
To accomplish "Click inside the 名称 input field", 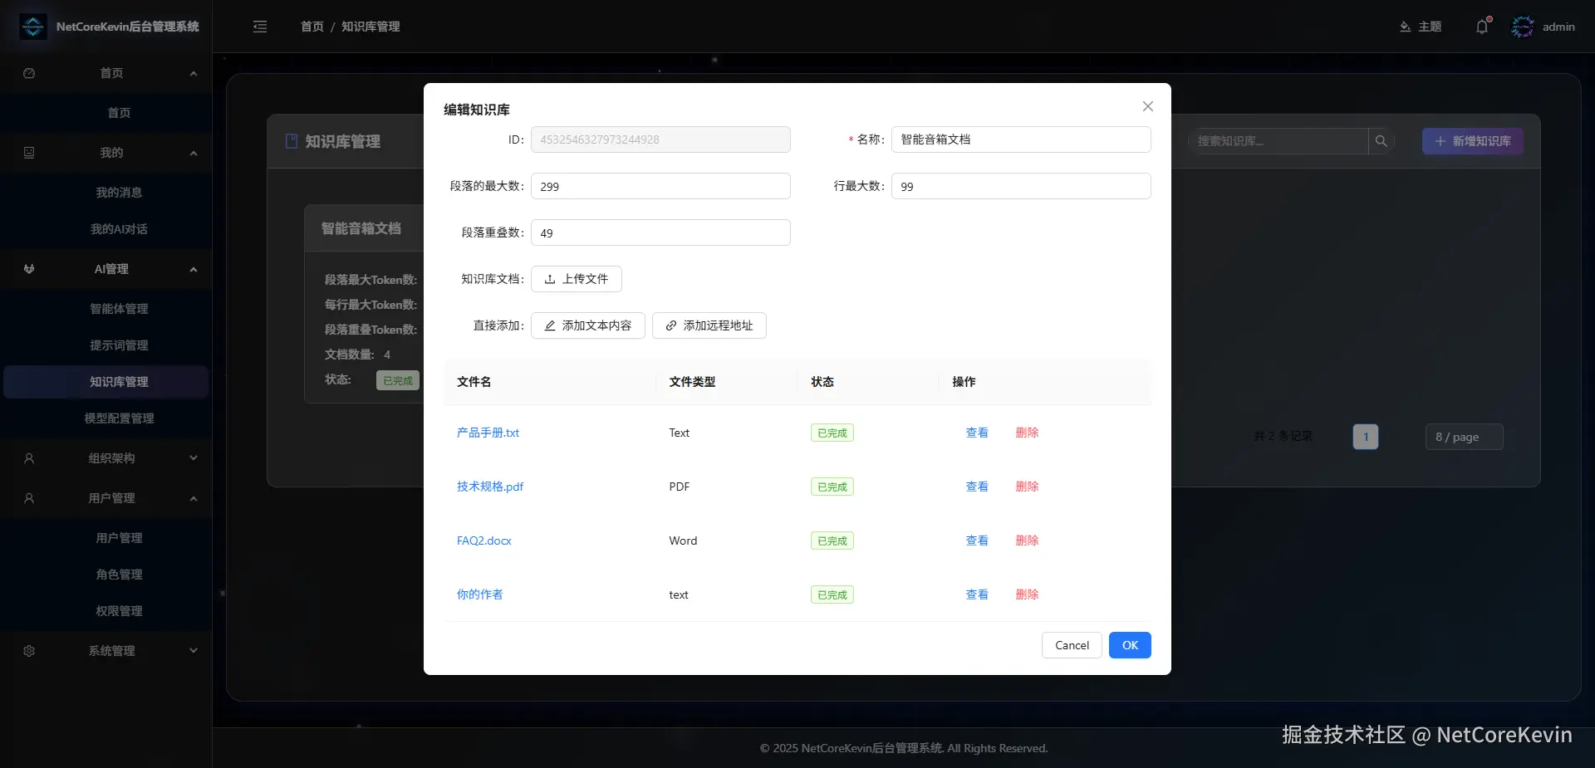I will point(1021,139).
